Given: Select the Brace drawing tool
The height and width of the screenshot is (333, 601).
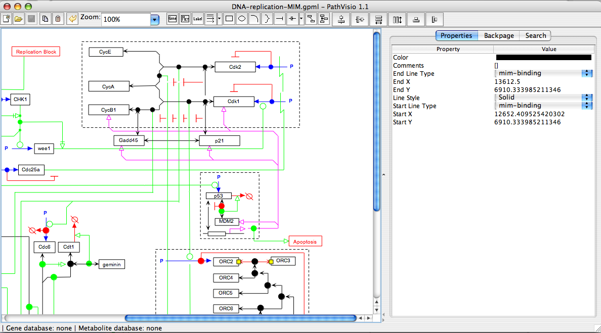Looking at the screenshot, I should coord(267,19).
